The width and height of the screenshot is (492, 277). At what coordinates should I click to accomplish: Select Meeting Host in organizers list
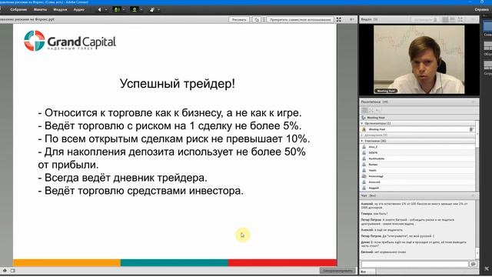417,129
